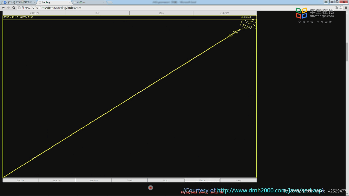Click the red record indicator dot
Screen dimensions: 349x196
(x=150, y=188)
